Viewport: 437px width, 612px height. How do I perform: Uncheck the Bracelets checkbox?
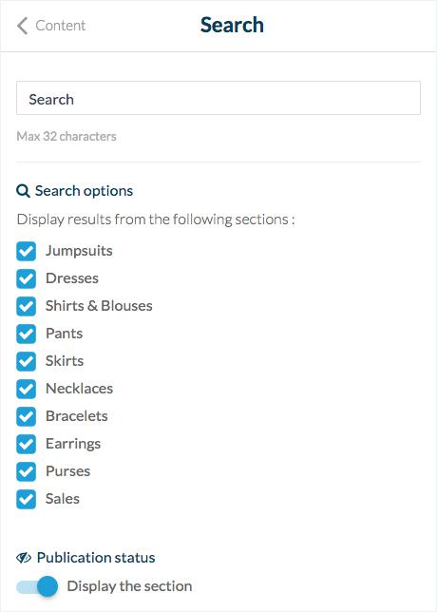27,416
